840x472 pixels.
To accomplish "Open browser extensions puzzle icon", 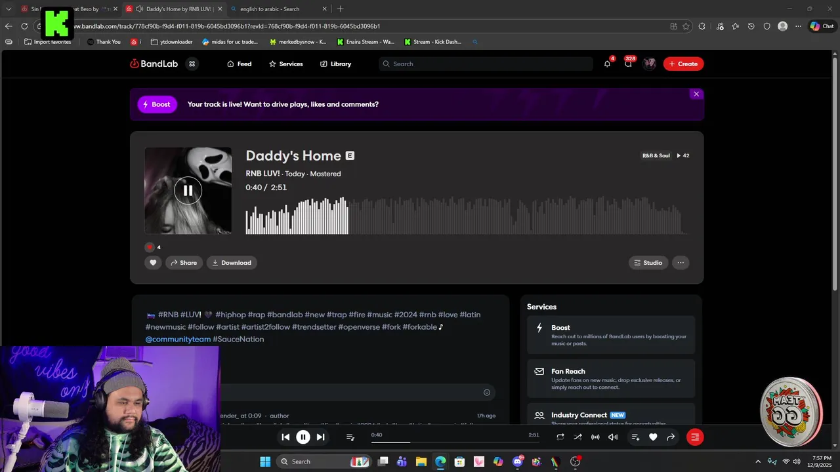I will pyautogui.click(x=702, y=26).
